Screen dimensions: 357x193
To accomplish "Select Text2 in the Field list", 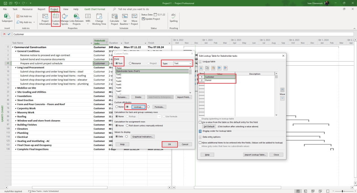I will point(152,74).
